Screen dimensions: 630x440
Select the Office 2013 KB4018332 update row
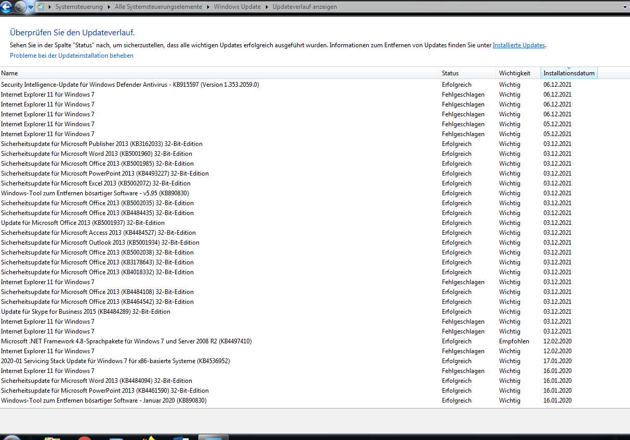(315, 272)
